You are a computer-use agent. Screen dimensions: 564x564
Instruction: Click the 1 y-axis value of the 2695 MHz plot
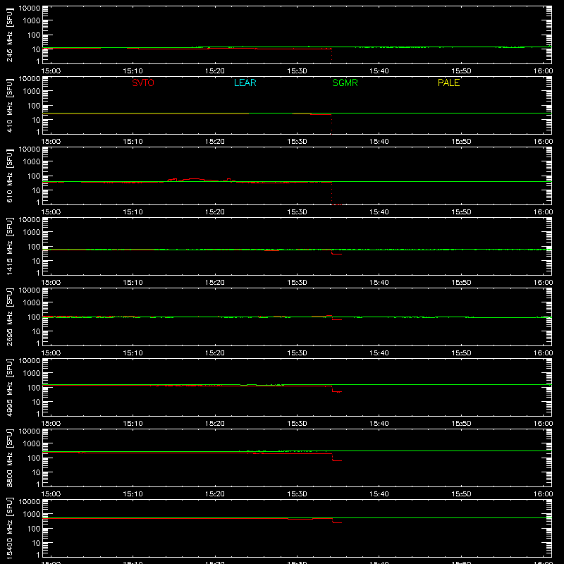pos(38,343)
